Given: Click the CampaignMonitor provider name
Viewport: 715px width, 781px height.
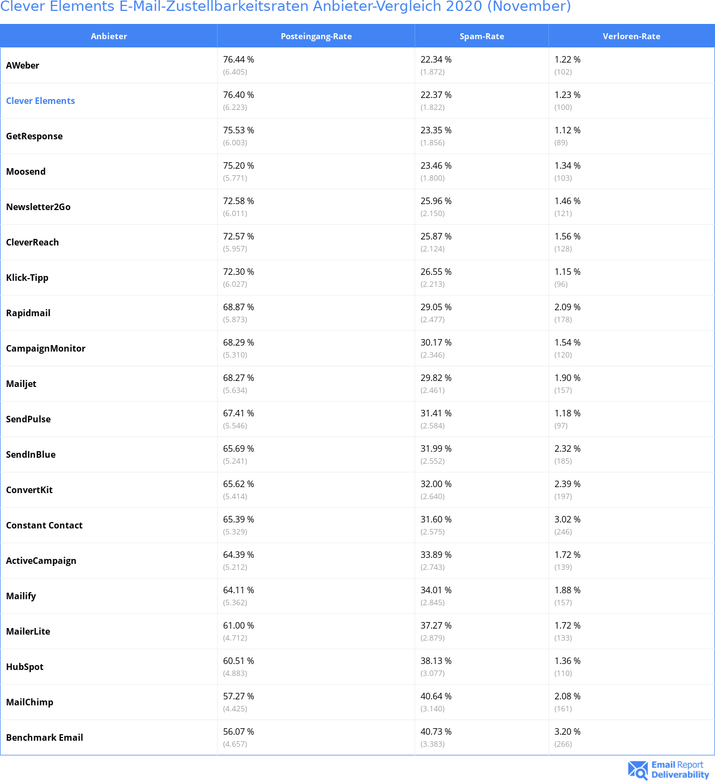Looking at the screenshot, I should tap(46, 348).
